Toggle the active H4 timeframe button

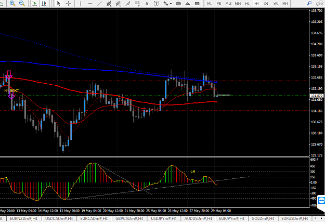point(256,3)
